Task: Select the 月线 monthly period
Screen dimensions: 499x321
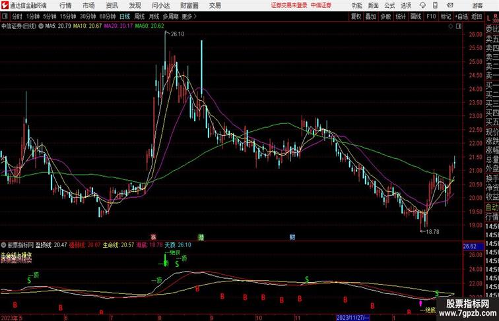Action: (x=154, y=16)
